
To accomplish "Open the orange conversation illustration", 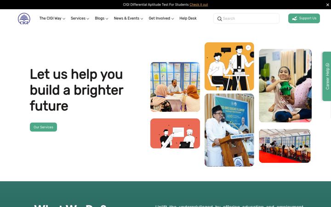I will [229, 66].
